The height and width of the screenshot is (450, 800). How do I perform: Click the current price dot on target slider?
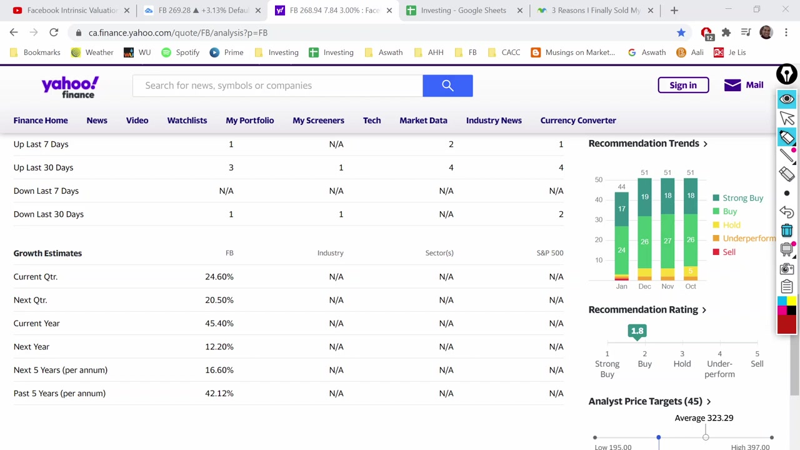tap(658, 437)
